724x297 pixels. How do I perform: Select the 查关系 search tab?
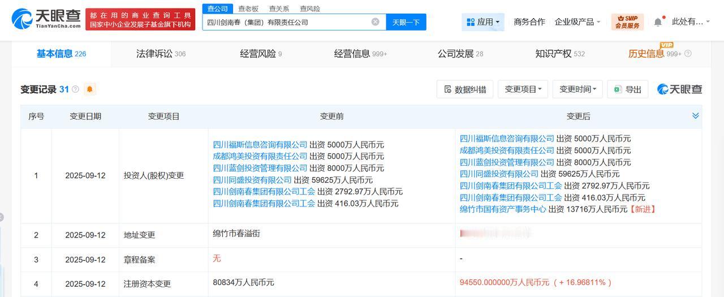[279, 8]
